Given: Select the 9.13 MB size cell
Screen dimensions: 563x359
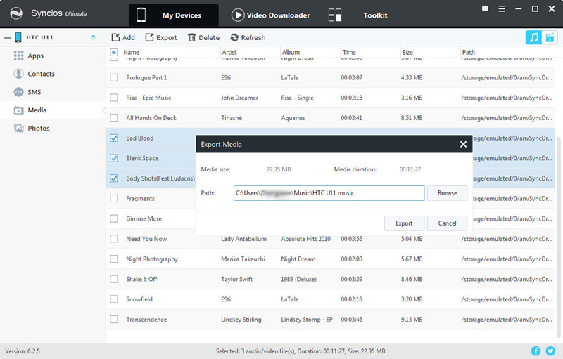Looking at the screenshot, I should point(412,320).
